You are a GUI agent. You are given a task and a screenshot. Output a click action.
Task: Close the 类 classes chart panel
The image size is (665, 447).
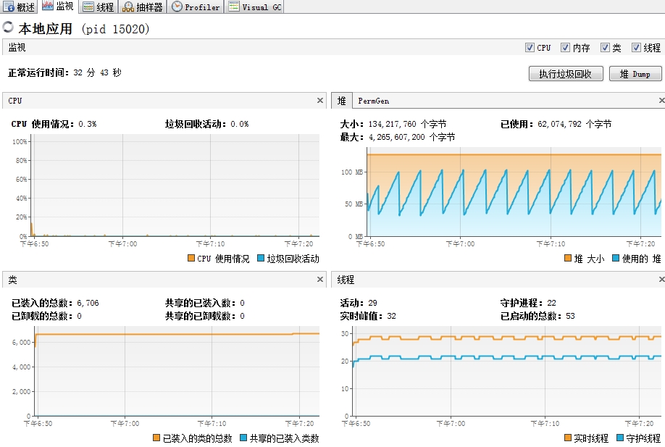tap(319, 280)
